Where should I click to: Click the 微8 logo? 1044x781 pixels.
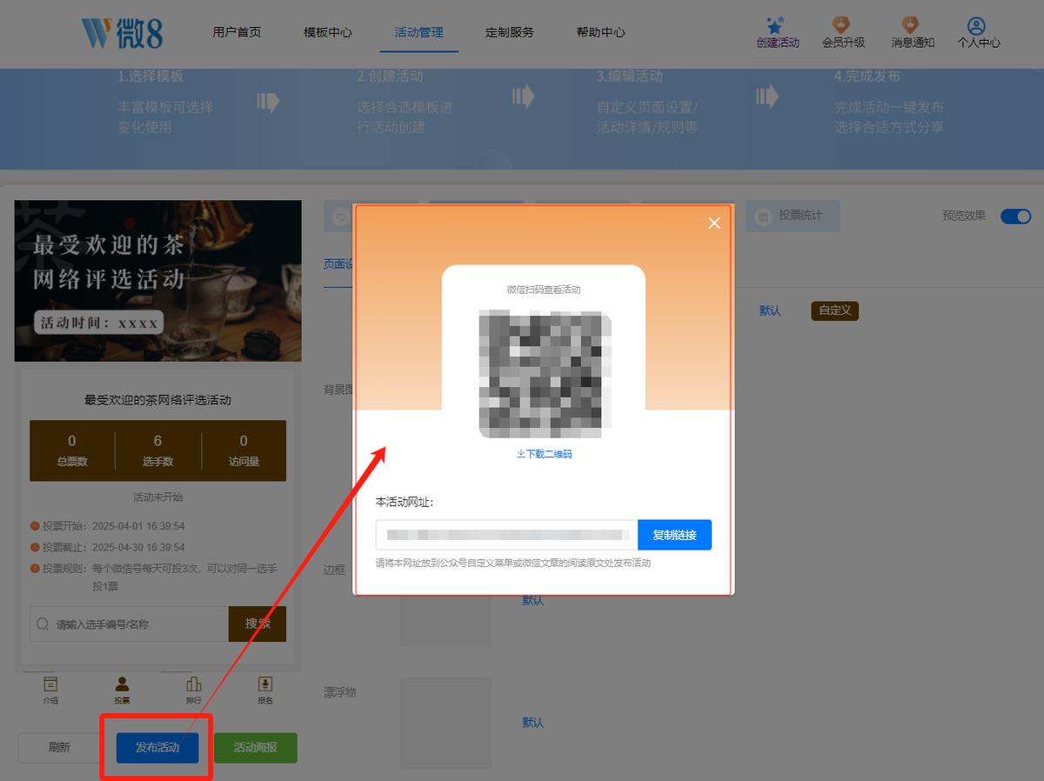(122, 32)
